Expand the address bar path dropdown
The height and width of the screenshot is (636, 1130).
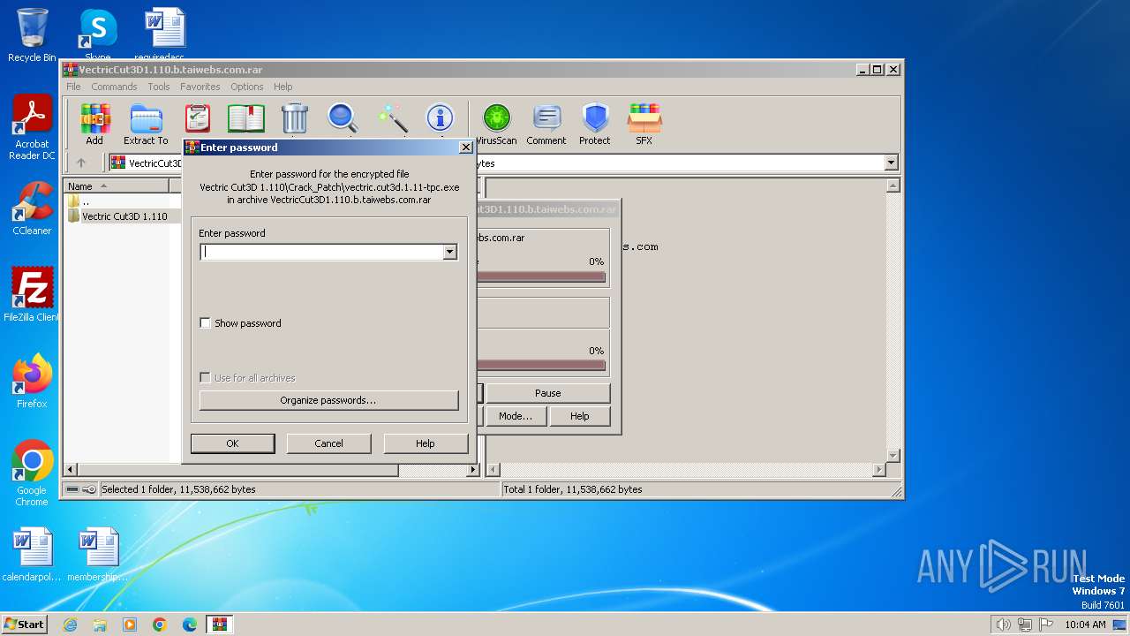point(891,163)
